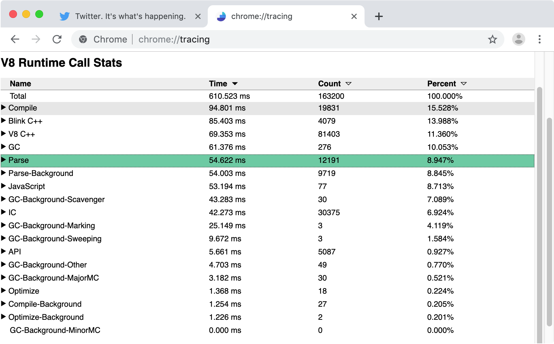Screen dimensions: 554x344
Task: Open a new tab with plus button
Action: coord(379,16)
